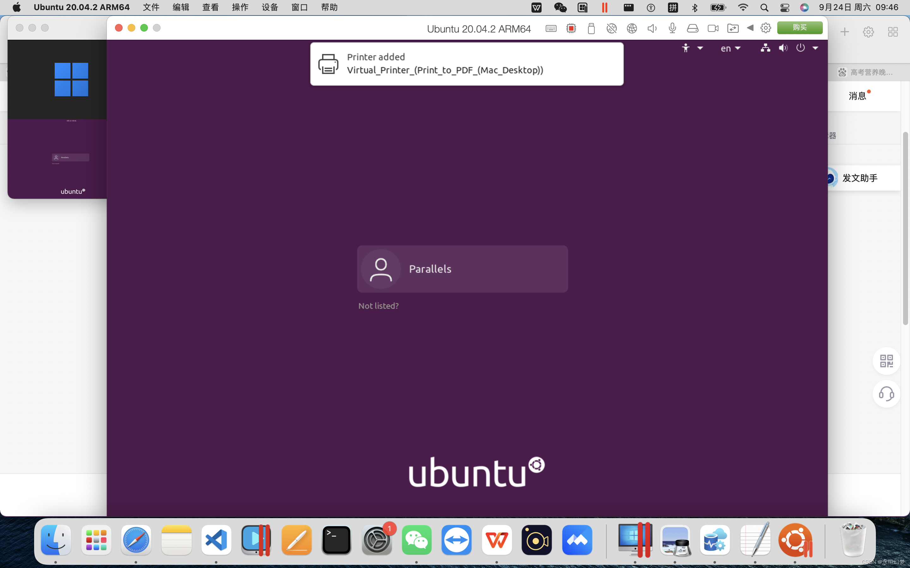The image size is (910, 568).
Task: Click the CPU chip icon in toolbar
Action: pyautogui.click(x=571, y=28)
